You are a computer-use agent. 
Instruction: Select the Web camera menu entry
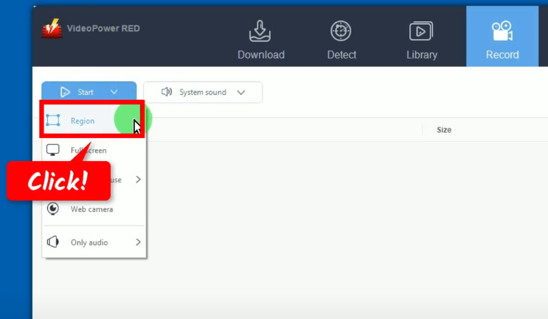click(91, 209)
